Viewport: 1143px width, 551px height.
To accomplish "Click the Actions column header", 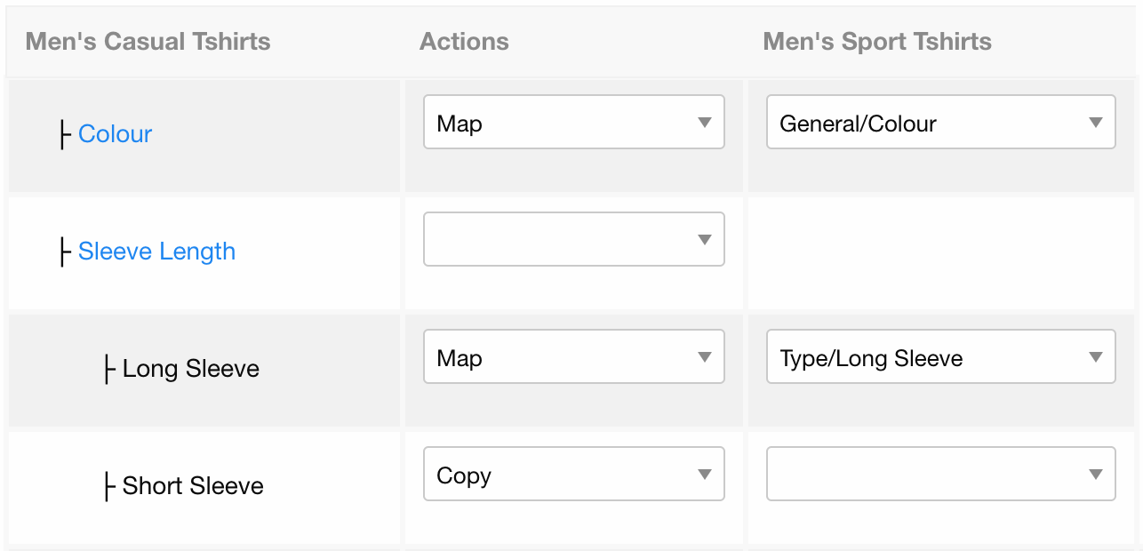I will pyautogui.click(x=464, y=42).
